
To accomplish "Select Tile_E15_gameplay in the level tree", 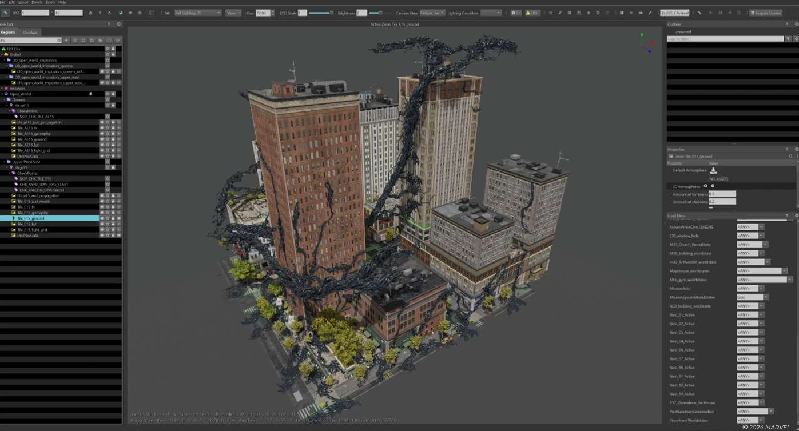I will tap(33, 213).
